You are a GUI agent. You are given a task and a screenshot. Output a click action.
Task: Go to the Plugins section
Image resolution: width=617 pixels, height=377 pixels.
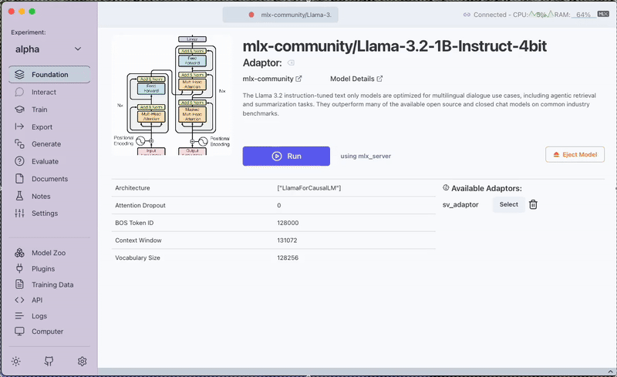click(x=42, y=269)
